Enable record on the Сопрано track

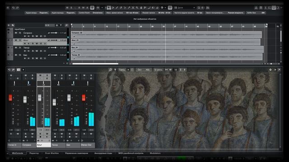click(x=25, y=36)
